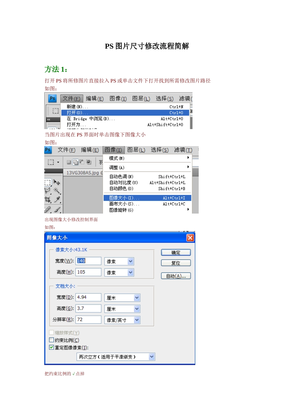The width and height of the screenshot is (294, 416).
Task: Select the Rectangular Marquee tool in the toolbox
Action: click(48, 183)
